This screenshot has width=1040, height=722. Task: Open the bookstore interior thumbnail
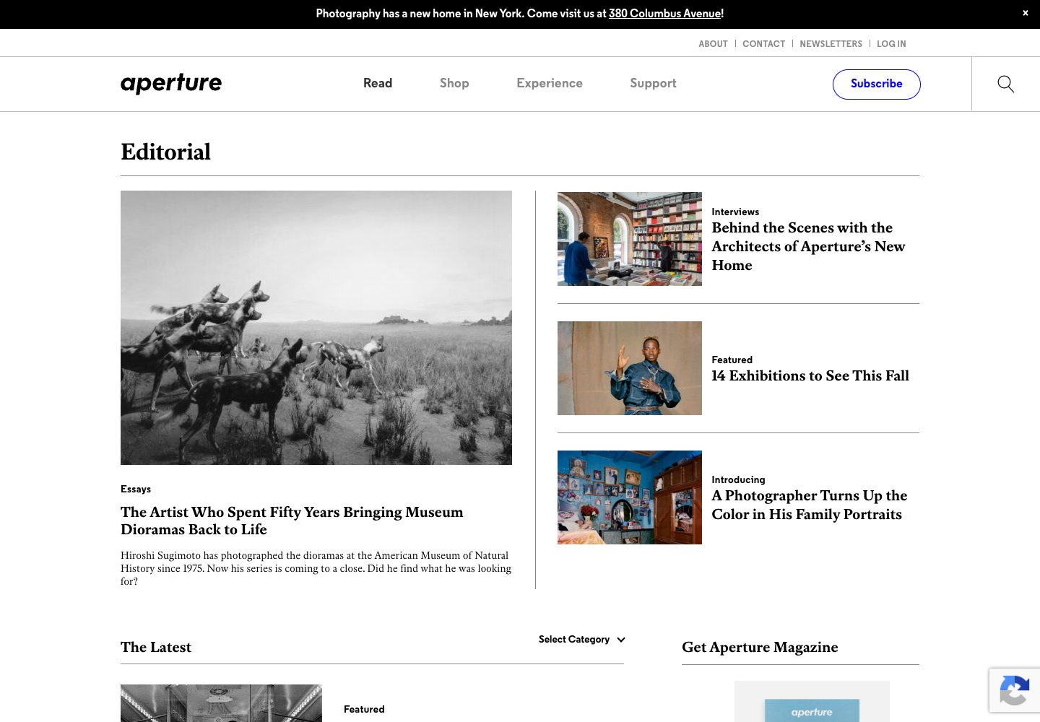(630, 239)
